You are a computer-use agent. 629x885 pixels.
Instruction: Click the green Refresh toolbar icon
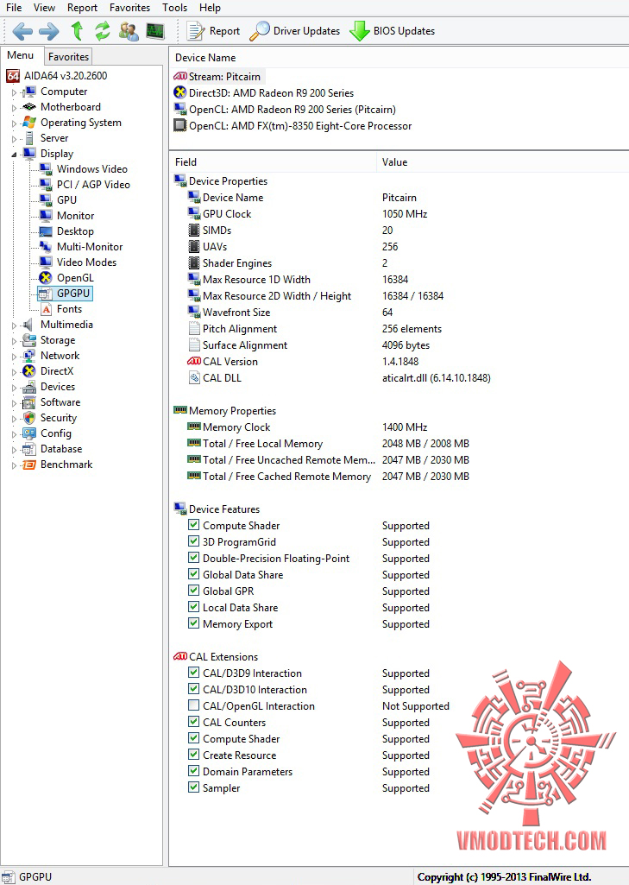pos(102,31)
